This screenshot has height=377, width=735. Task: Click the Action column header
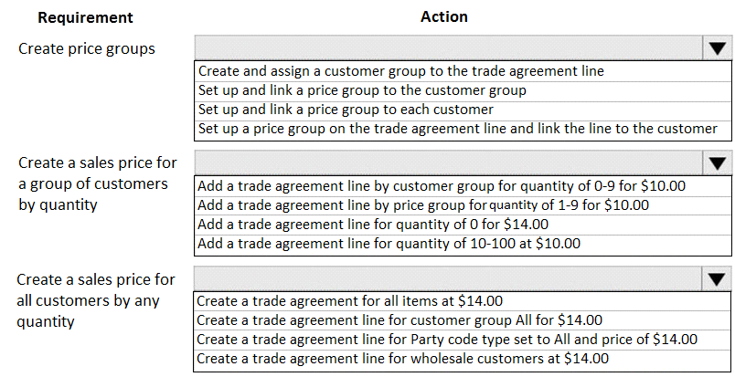tap(444, 16)
